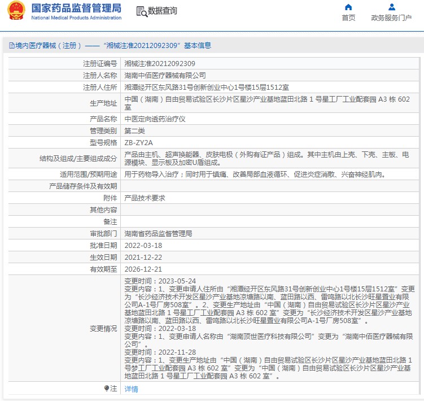Click the national emblem logo icon
424x401 pixels.
16,11
